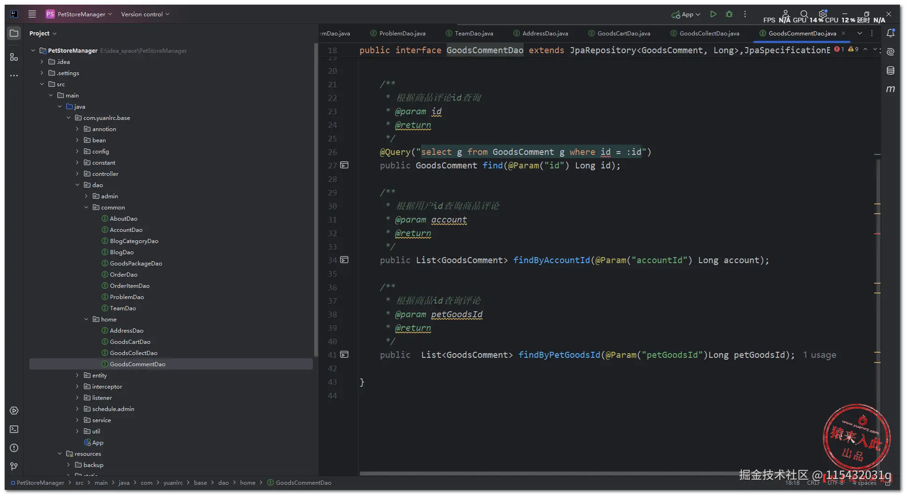Show the hidden editor tabs list
905x495 pixels.
coord(860,33)
